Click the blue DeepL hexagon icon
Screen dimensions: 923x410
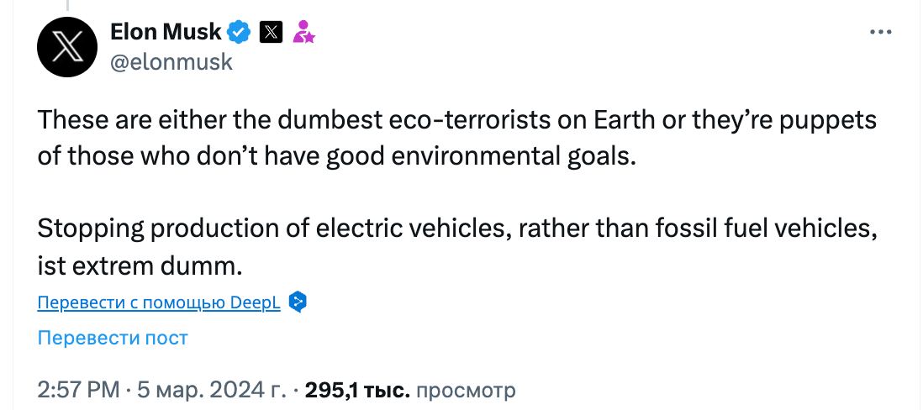click(x=297, y=302)
